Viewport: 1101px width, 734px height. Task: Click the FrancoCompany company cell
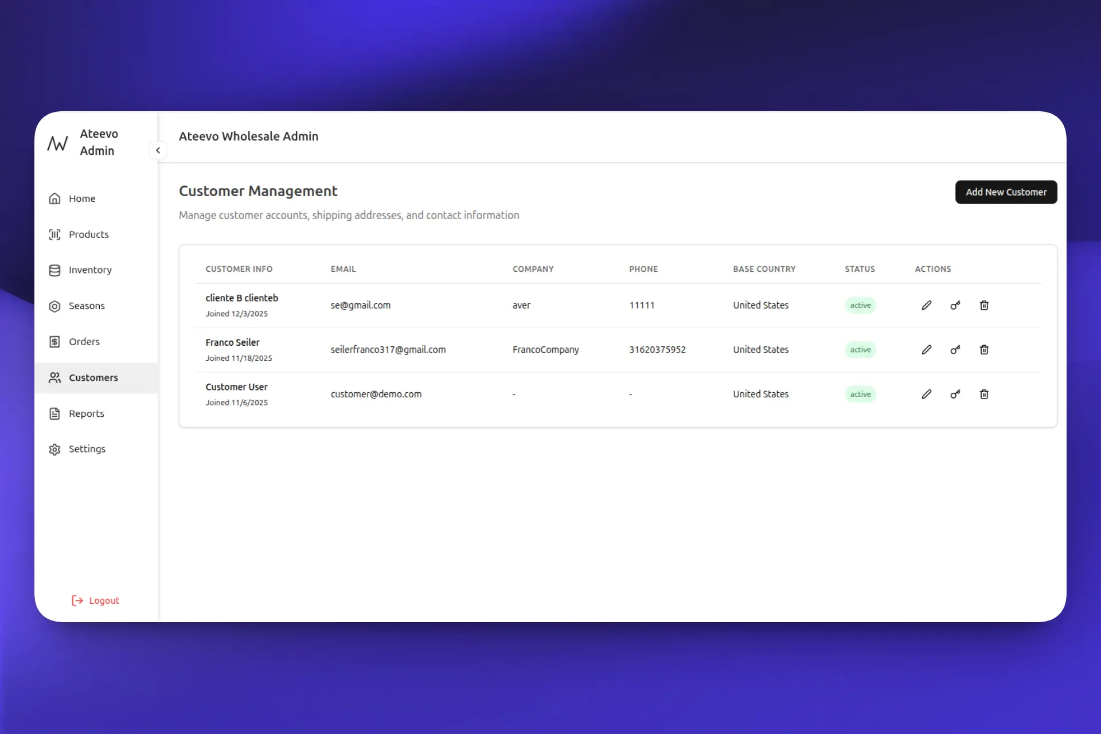pos(546,350)
